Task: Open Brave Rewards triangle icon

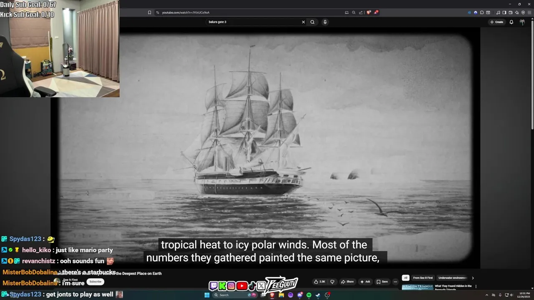Action: pyautogui.click(x=376, y=12)
